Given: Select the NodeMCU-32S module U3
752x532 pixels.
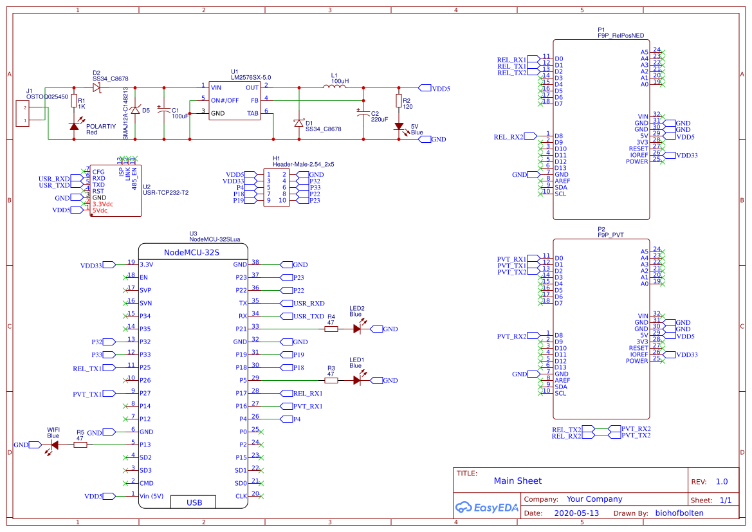Looking at the screenshot, I should pos(193,373).
